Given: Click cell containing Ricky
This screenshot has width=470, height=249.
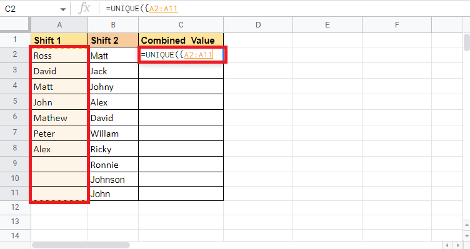Looking at the screenshot, I should point(113,149).
